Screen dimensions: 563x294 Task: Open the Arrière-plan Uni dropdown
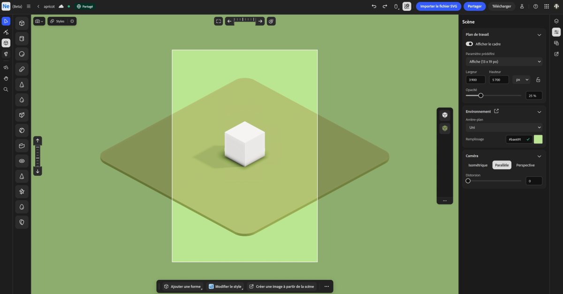click(x=504, y=127)
